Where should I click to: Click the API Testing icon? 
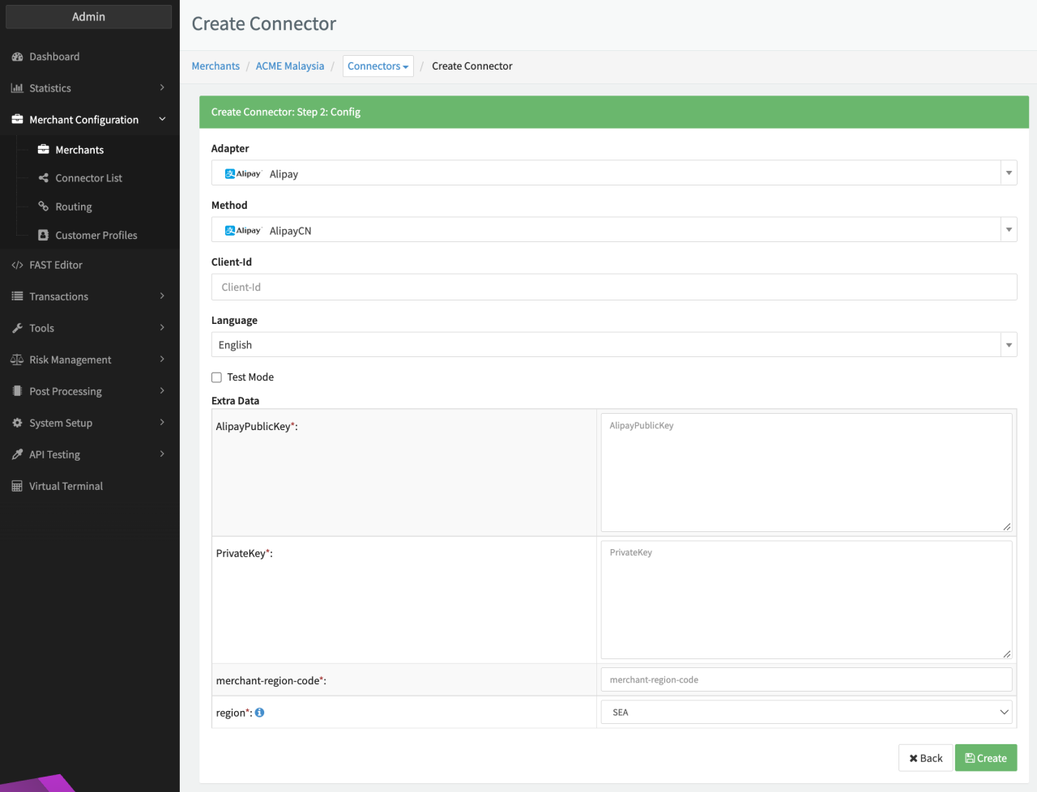pyautogui.click(x=17, y=454)
